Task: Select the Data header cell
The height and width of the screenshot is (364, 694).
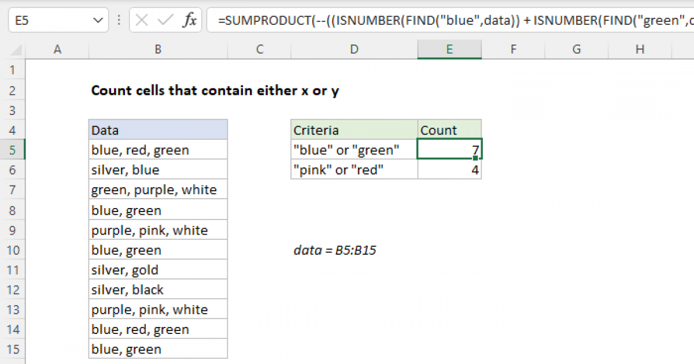Action: point(157,129)
